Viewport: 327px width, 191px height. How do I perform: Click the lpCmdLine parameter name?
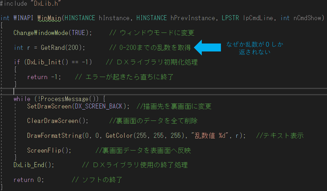pos(258,18)
